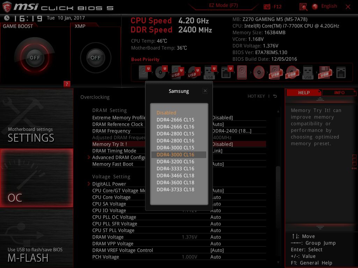Toggle the XMP OFF knob

(95, 58)
